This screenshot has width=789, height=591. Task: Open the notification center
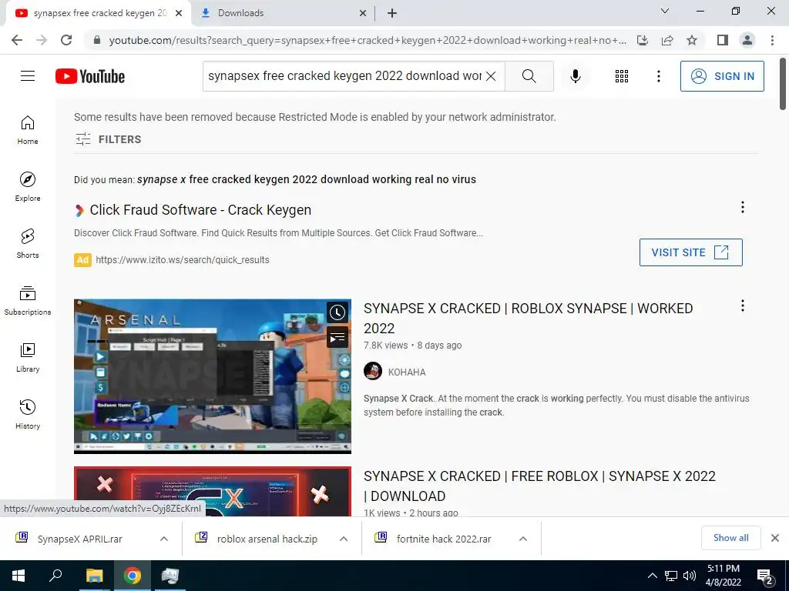[x=764, y=576]
